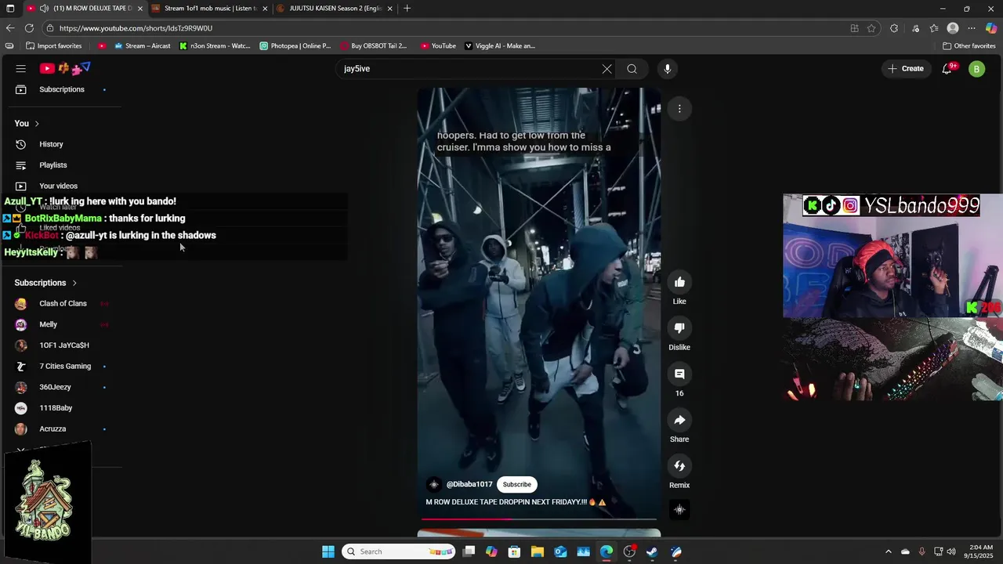Clear the jay5ive search text
1003x564 pixels.
click(x=607, y=69)
